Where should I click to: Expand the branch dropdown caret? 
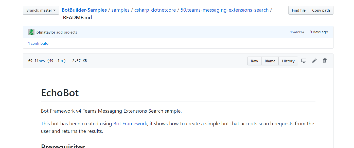pyautogui.click(x=54, y=10)
